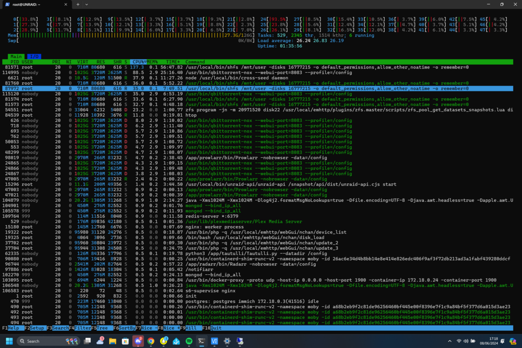Sort by MEM% column header

point(152,62)
